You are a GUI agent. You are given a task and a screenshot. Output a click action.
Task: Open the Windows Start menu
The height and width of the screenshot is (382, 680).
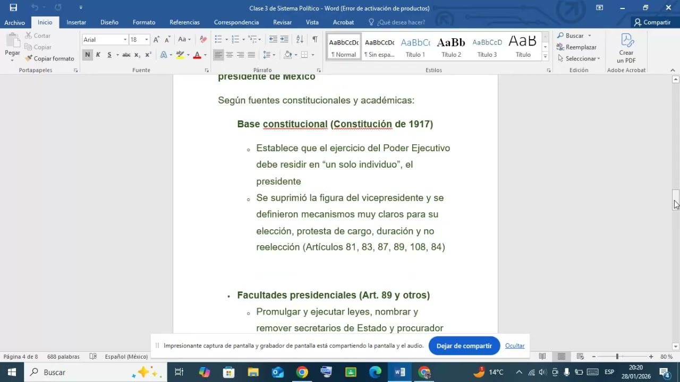click(12, 372)
